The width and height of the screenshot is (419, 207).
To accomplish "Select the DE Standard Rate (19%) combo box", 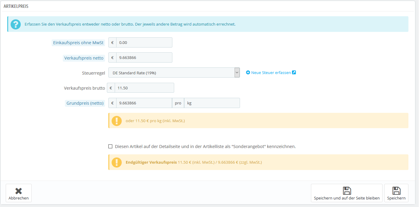I will [174, 73].
